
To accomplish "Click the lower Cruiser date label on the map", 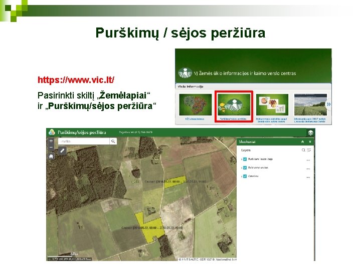I will (x=152, y=228).
